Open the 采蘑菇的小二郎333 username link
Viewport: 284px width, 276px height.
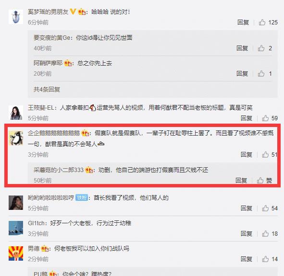point(58,170)
